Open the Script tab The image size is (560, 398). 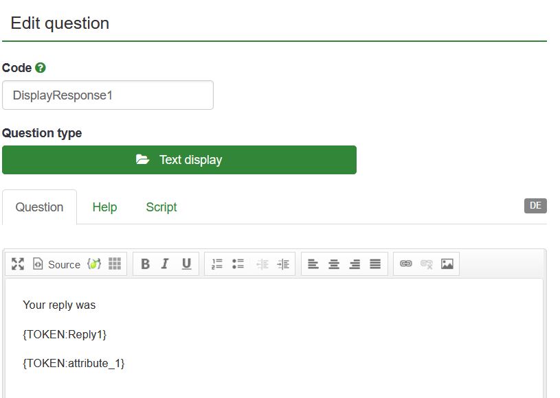pos(161,207)
